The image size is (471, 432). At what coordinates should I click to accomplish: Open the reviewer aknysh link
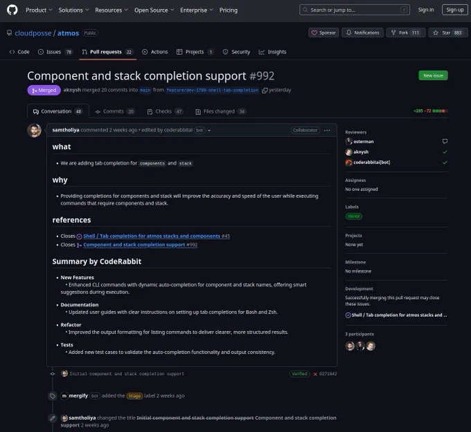coord(361,152)
